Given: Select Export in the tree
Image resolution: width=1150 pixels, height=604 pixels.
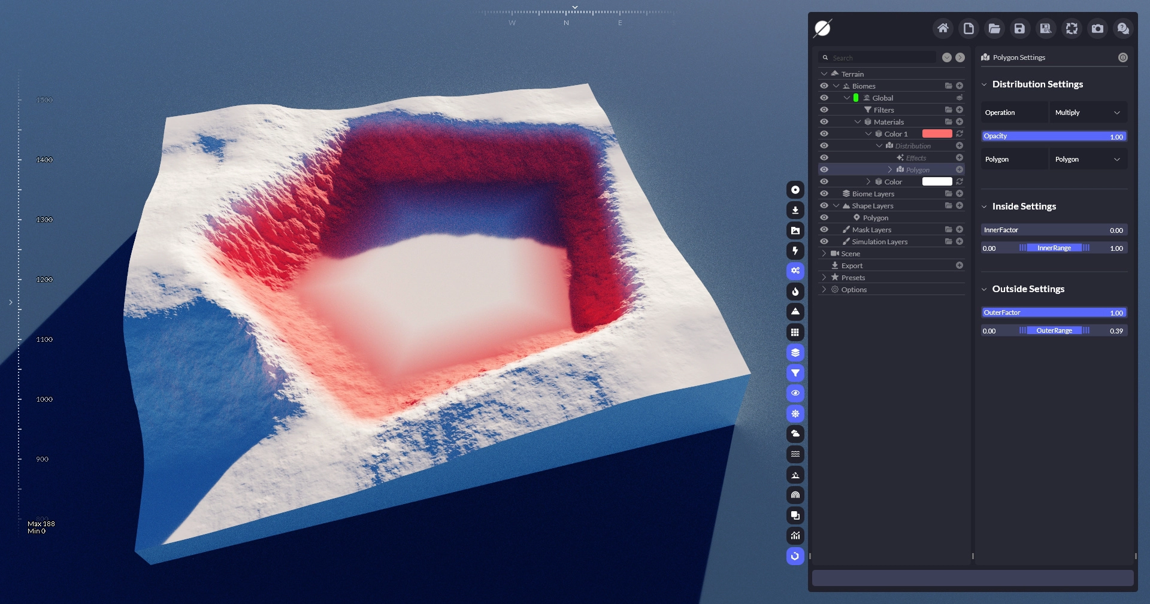Looking at the screenshot, I should click(852, 266).
